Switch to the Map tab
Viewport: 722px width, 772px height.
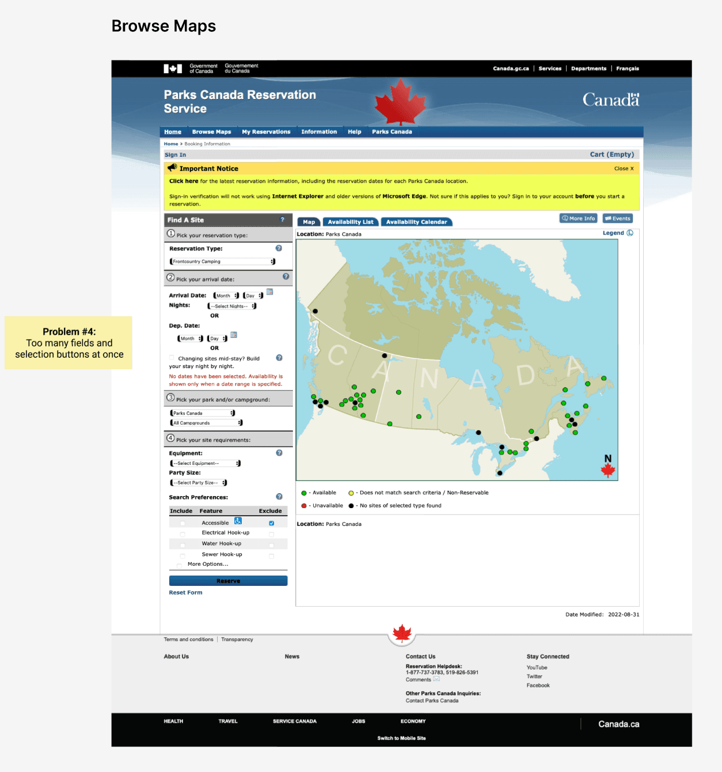point(309,222)
